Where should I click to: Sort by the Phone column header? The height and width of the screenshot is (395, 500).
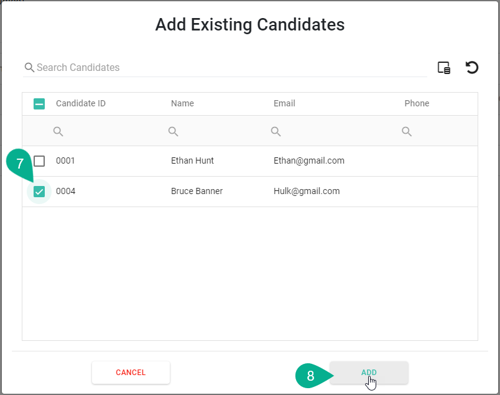417,103
